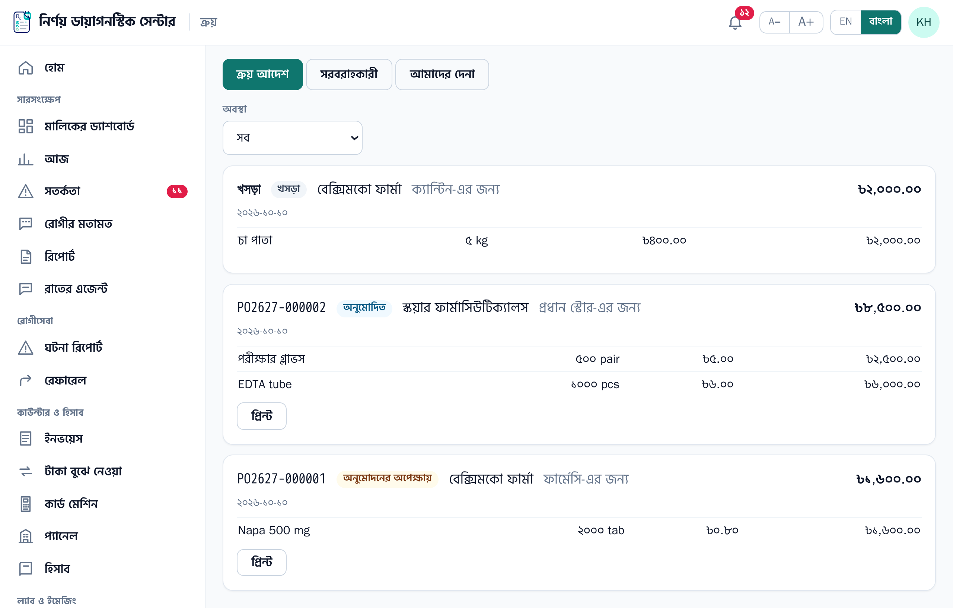Screen dimensions: 953x608
Task: Increase font size with A+
Action: (x=806, y=22)
